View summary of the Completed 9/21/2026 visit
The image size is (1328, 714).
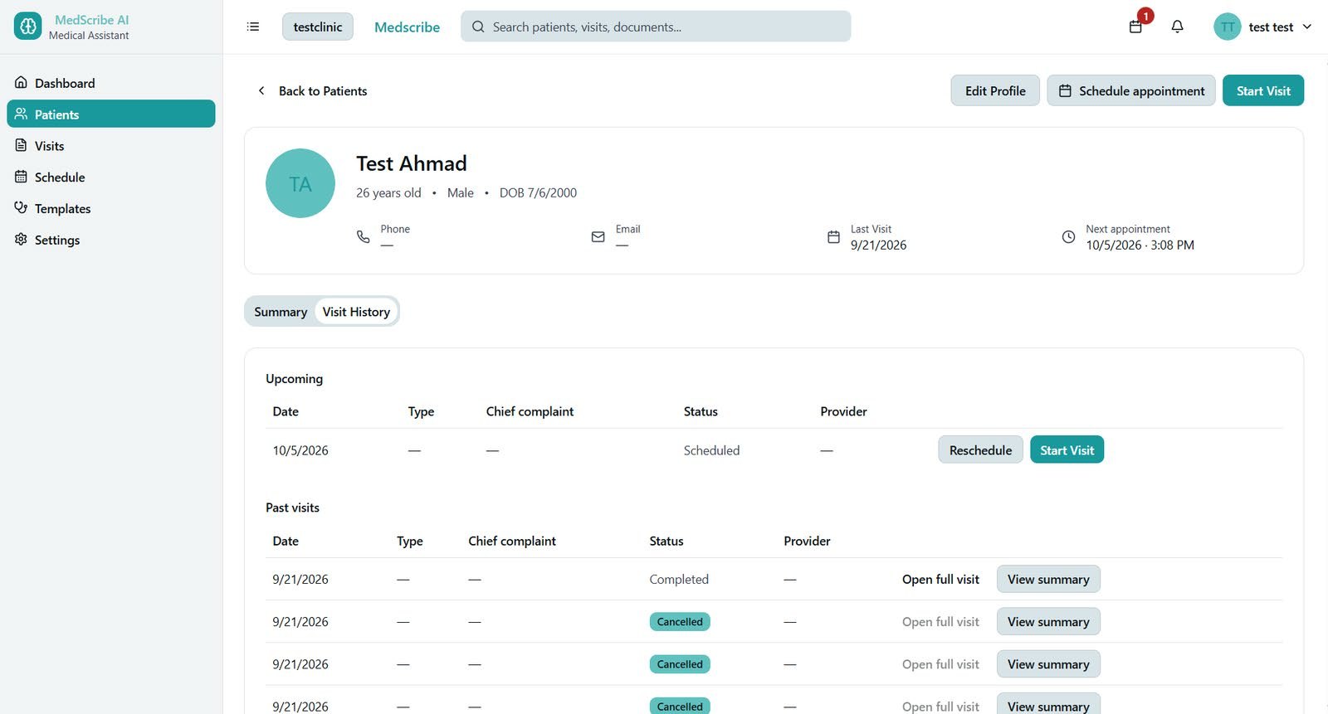[x=1048, y=579]
